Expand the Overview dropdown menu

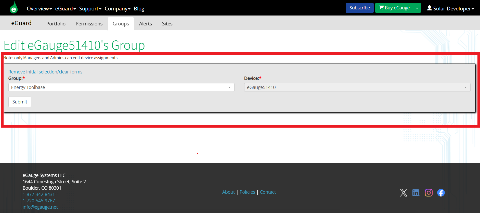39,9
